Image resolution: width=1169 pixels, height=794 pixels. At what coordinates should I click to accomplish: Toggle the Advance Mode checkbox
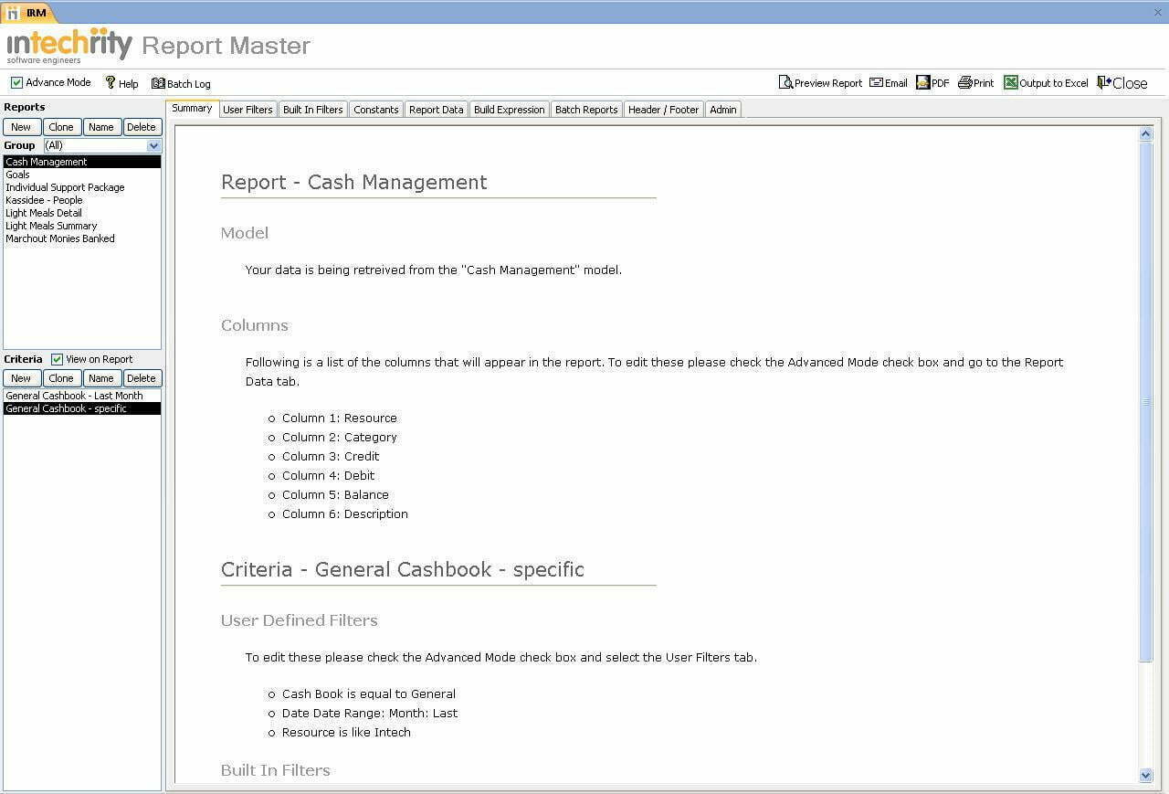(x=16, y=82)
